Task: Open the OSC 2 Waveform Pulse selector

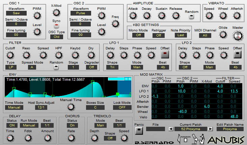Action: [81, 13]
